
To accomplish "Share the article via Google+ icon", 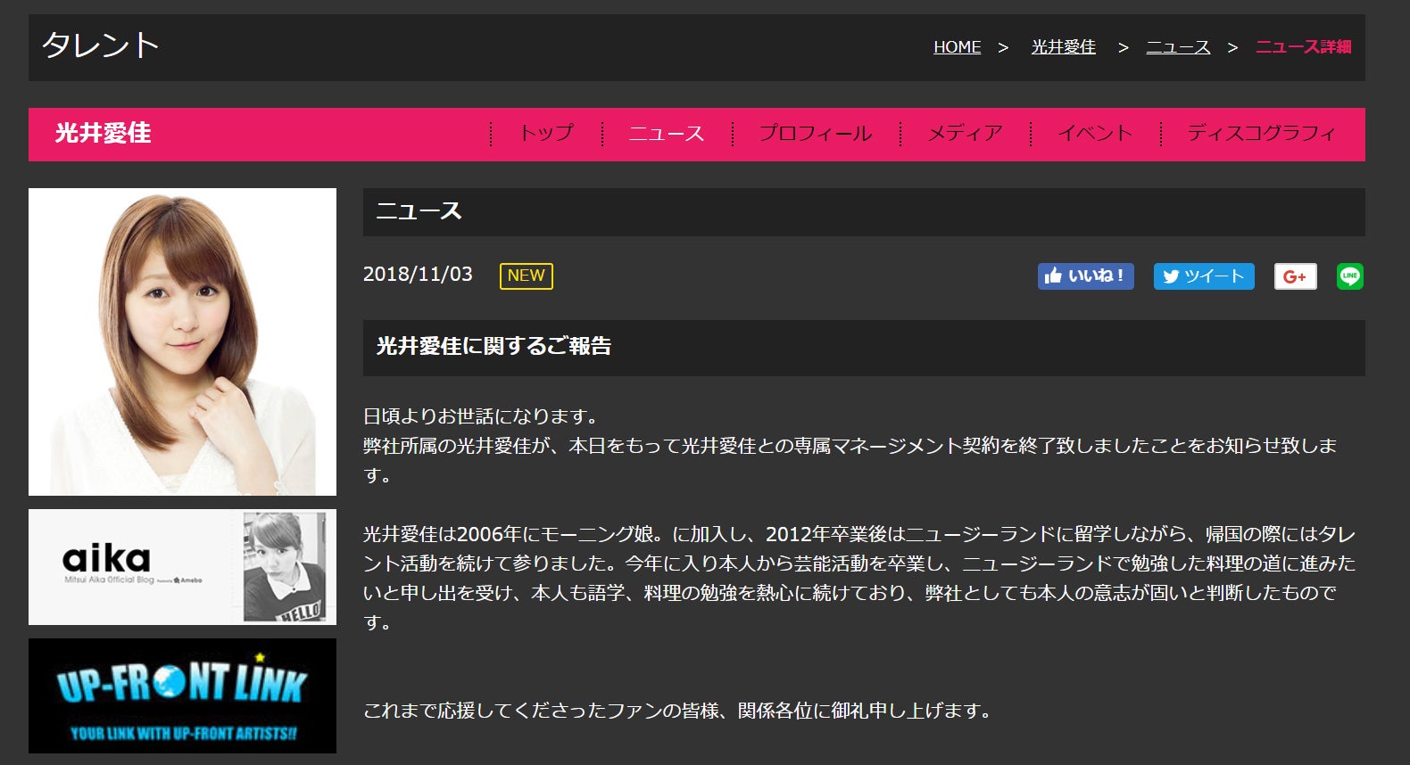I will (x=1295, y=276).
